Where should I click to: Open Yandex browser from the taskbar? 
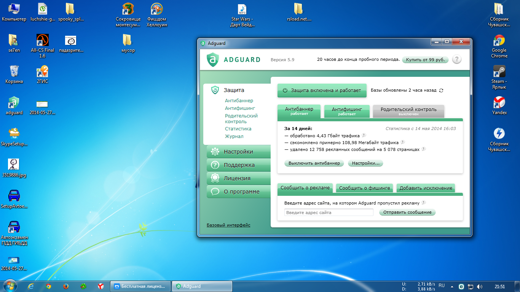[101, 286]
